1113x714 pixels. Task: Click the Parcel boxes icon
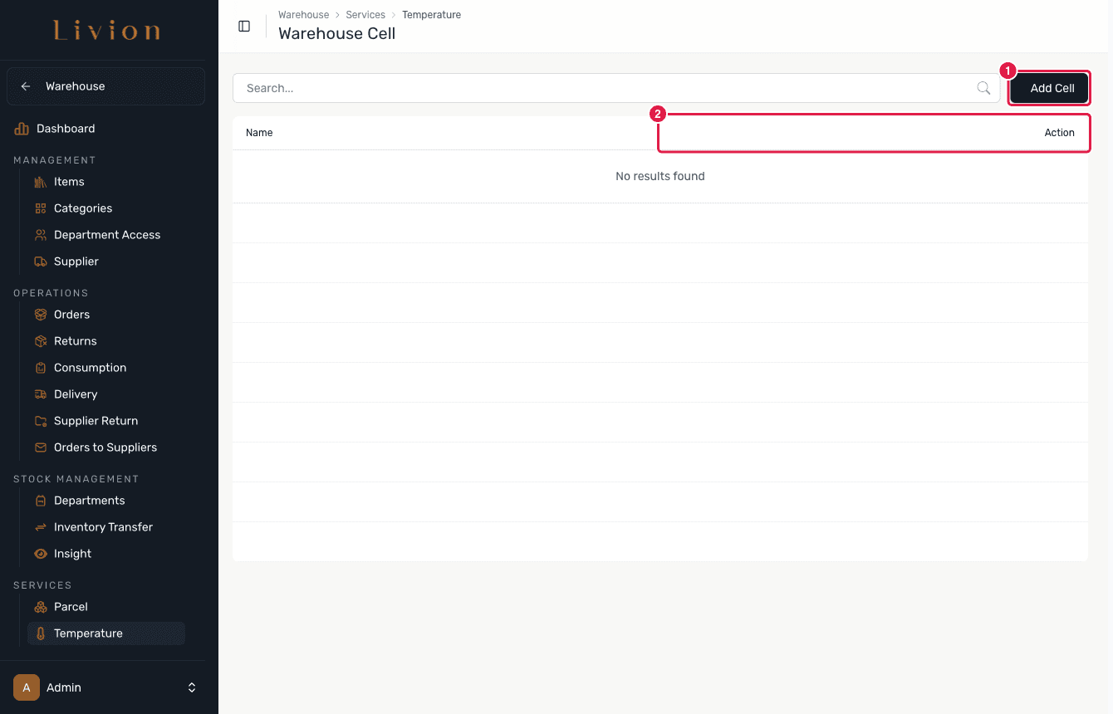point(41,607)
